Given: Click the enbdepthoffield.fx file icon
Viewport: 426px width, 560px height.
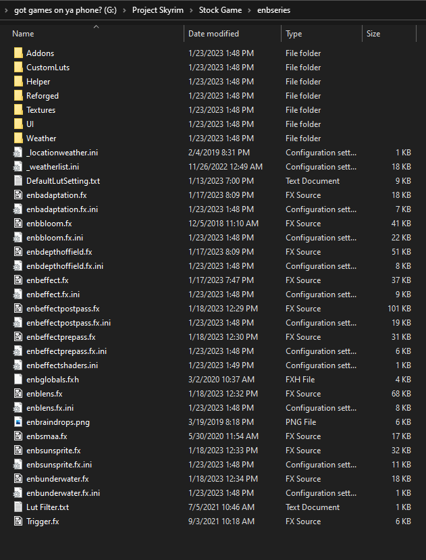Looking at the screenshot, I should pyautogui.click(x=18, y=252).
